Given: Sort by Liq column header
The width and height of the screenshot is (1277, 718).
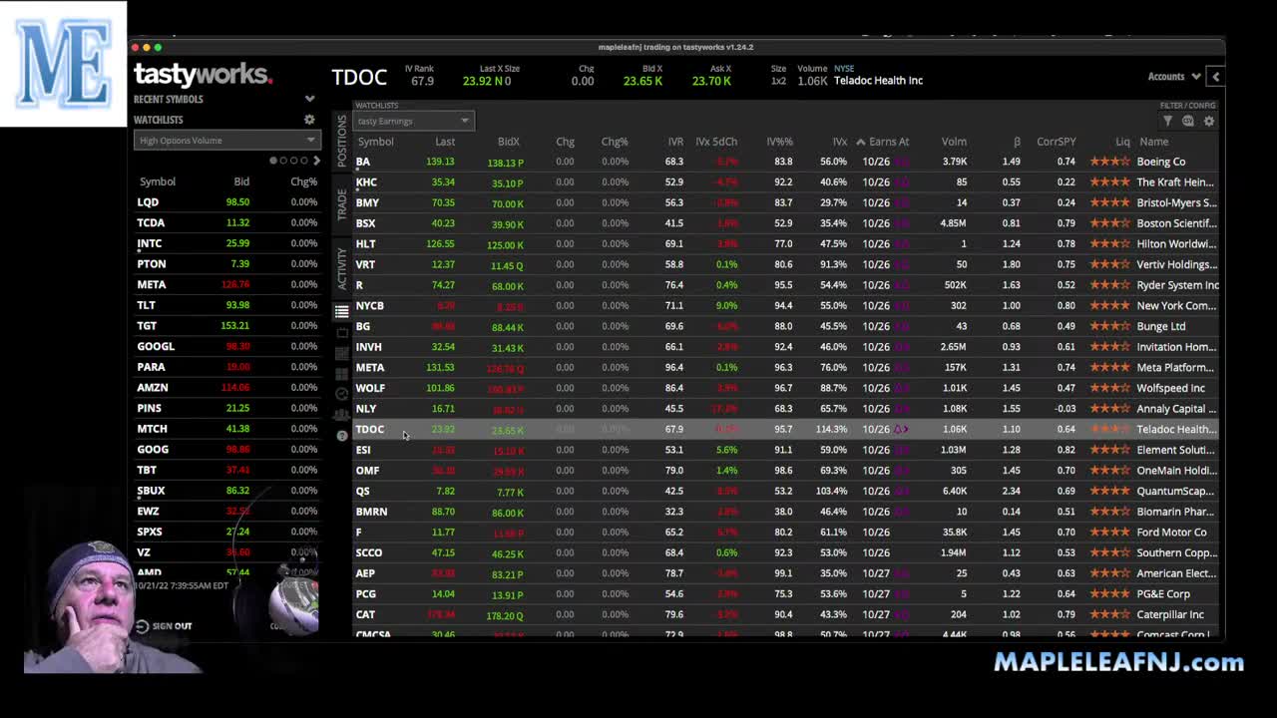Looking at the screenshot, I should [x=1122, y=142].
